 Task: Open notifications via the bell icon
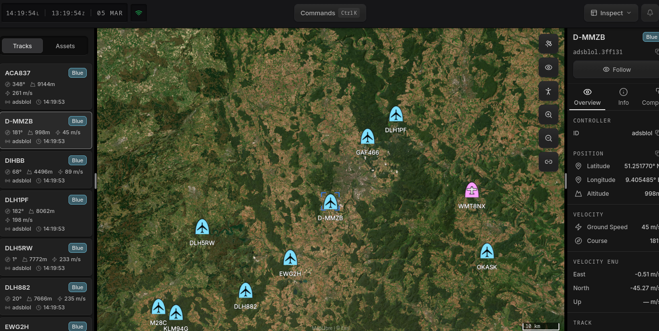[x=651, y=13]
